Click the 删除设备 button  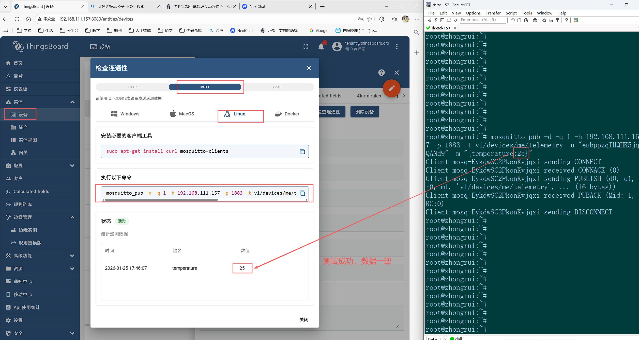364,112
